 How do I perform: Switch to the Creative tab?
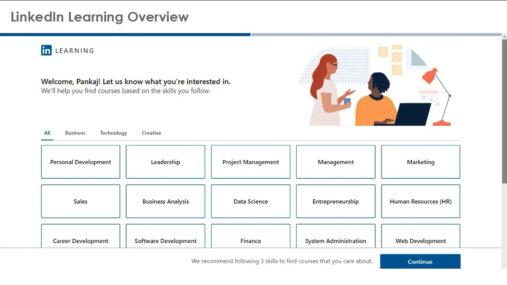151,133
